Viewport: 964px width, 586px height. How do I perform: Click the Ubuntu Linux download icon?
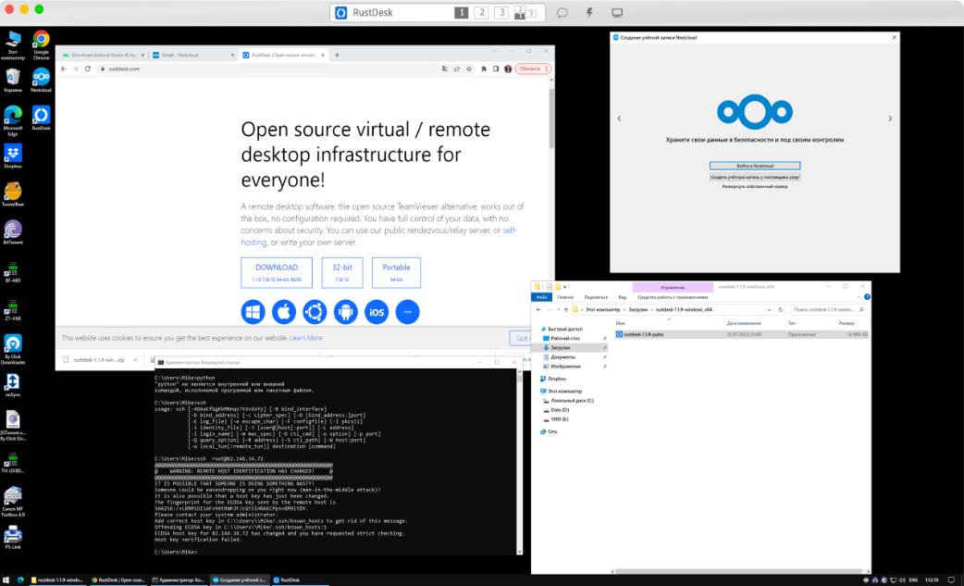click(315, 312)
